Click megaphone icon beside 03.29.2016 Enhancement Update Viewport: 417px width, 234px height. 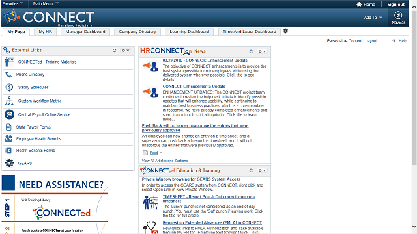click(151, 66)
